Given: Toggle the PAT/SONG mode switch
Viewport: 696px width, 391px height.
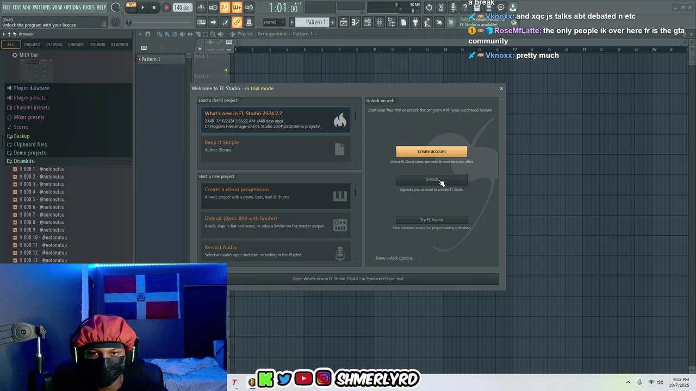Looking at the screenshot, I should point(131,7).
